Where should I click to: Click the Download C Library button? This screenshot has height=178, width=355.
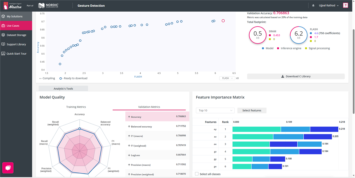point(296,77)
